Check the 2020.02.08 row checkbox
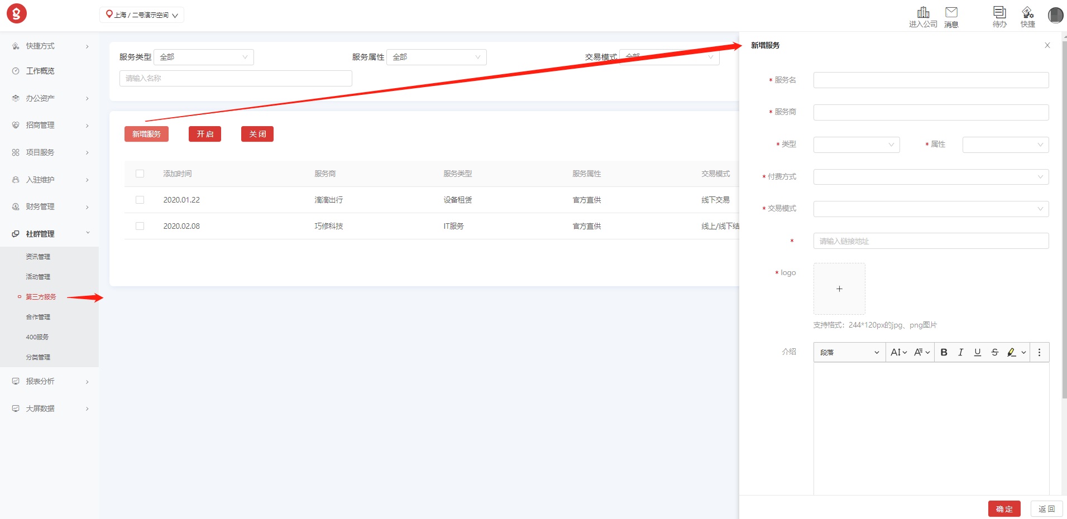Viewport: 1067px width, 519px height. 140,226
